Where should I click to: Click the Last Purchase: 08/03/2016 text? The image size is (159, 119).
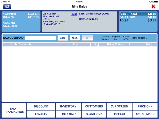pyautogui.click(x=94, y=14)
